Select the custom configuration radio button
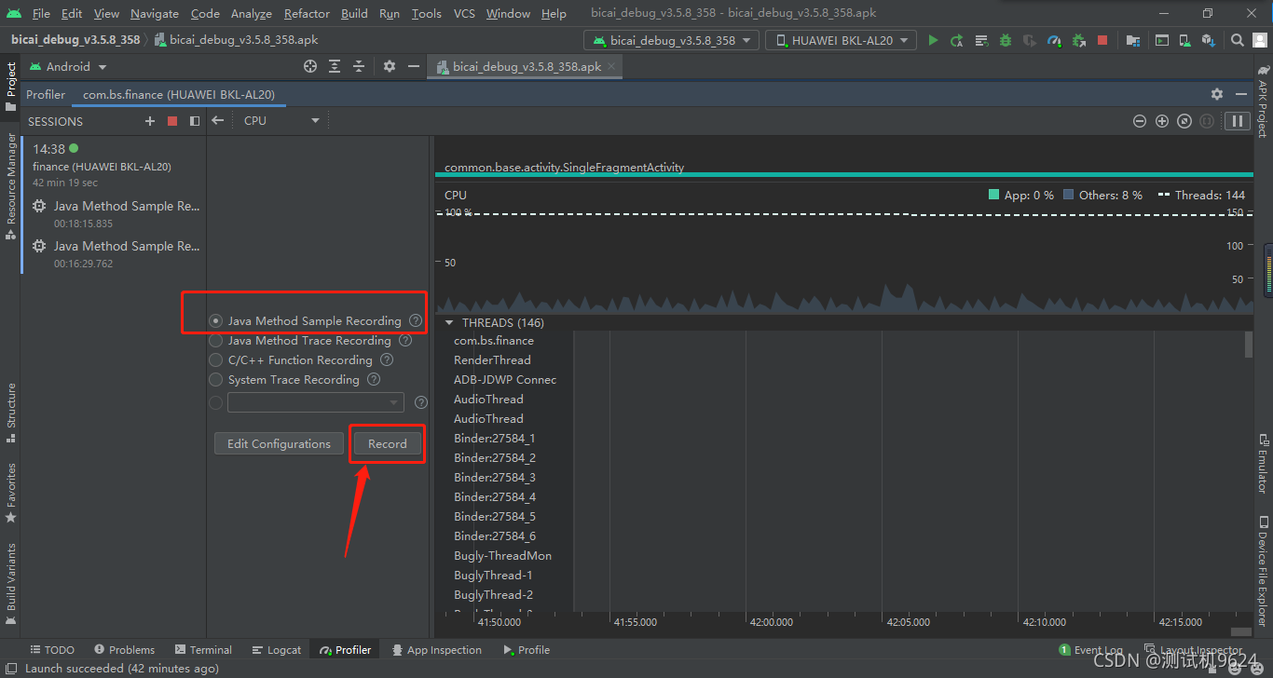Image resolution: width=1273 pixels, height=678 pixels. coord(216,402)
